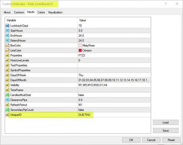
Task: Click the RefreshPeriod string type icon
Action: pyautogui.click(x=7, y=105)
